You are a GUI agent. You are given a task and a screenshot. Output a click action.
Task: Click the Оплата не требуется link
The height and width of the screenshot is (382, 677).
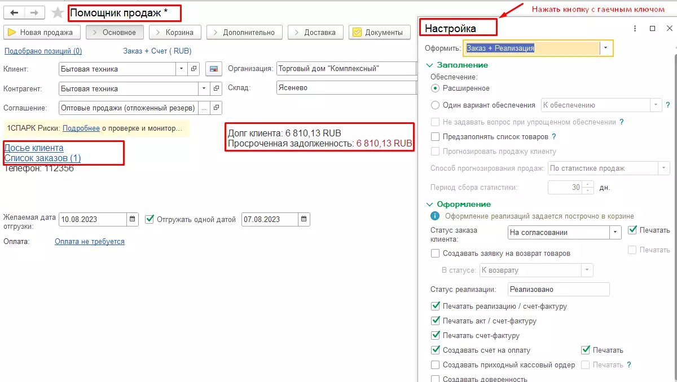[90, 241]
